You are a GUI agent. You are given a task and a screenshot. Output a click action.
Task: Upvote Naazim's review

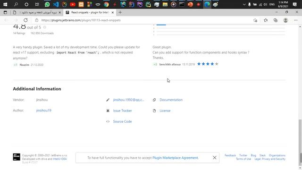[x=16, y=65]
